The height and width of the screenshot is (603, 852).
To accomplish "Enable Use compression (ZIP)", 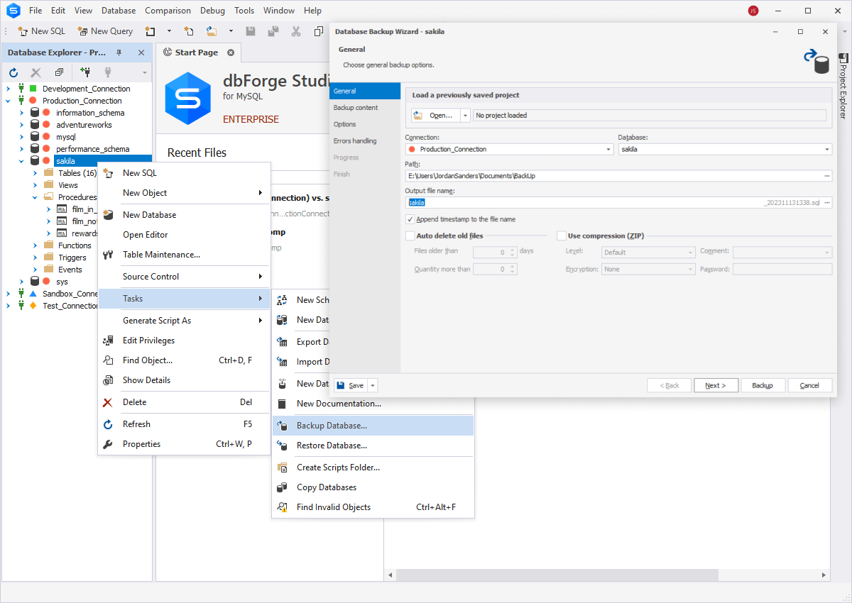I will coord(561,235).
